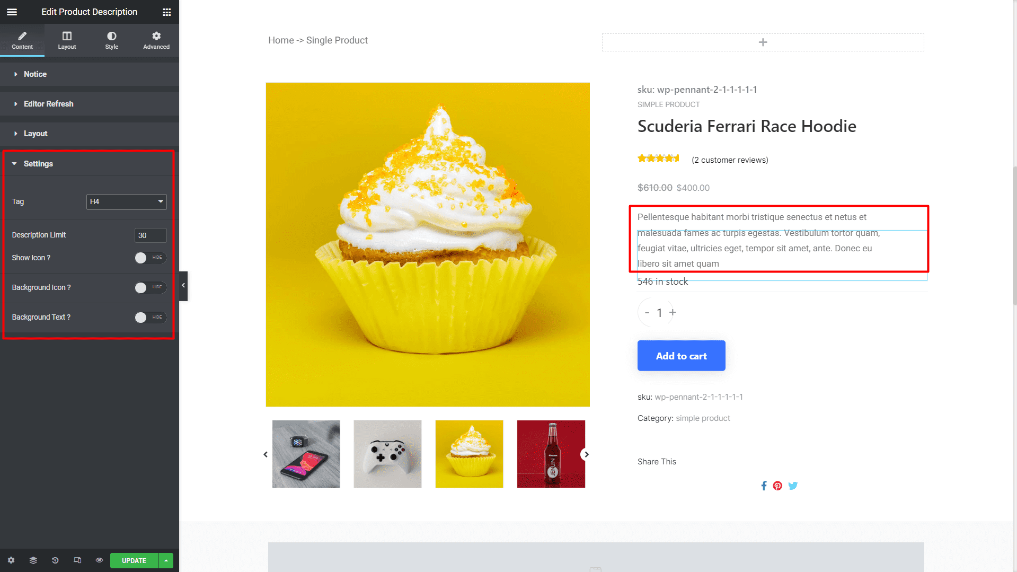The width and height of the screenshot is (1017, 572).
Task: Share product on Facebook icon
Action: click(x=764, y=486)
